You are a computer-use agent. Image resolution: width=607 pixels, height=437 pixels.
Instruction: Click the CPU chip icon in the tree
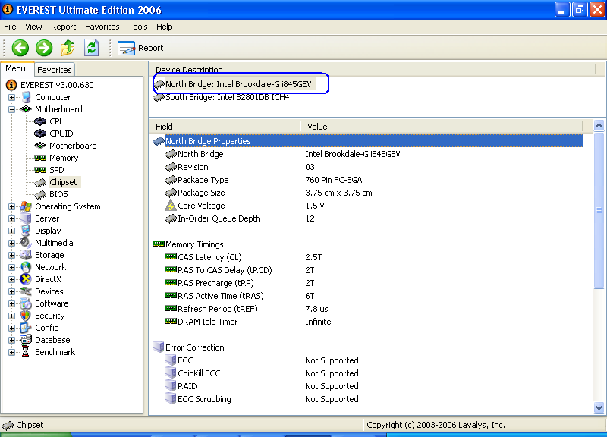(x=40, y=121)
